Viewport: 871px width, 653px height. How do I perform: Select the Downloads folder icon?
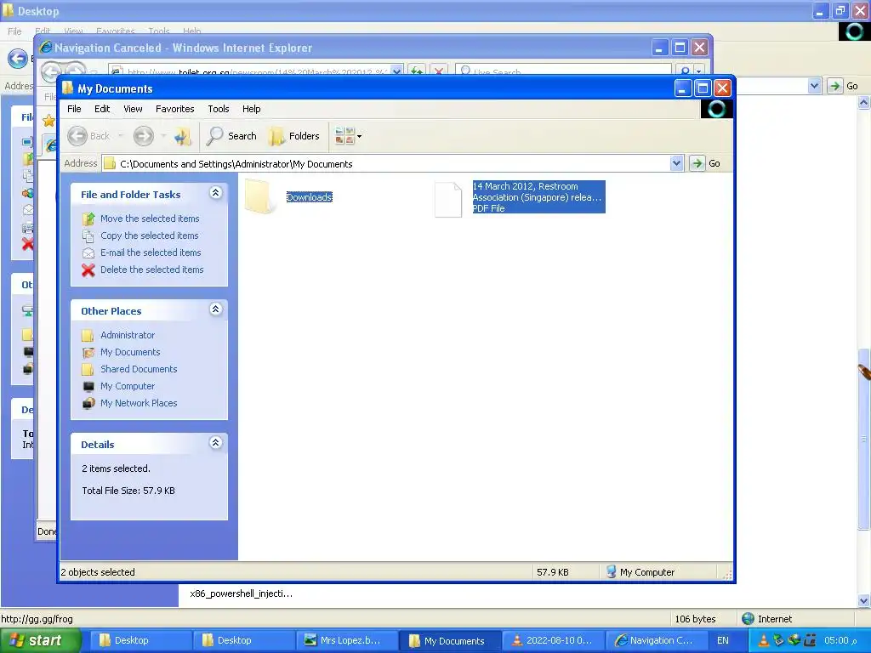click(260, 196)
